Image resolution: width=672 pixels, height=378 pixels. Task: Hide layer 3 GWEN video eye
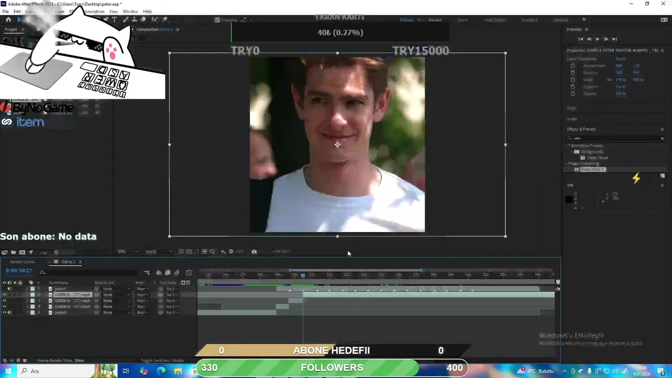coord(4,301)
